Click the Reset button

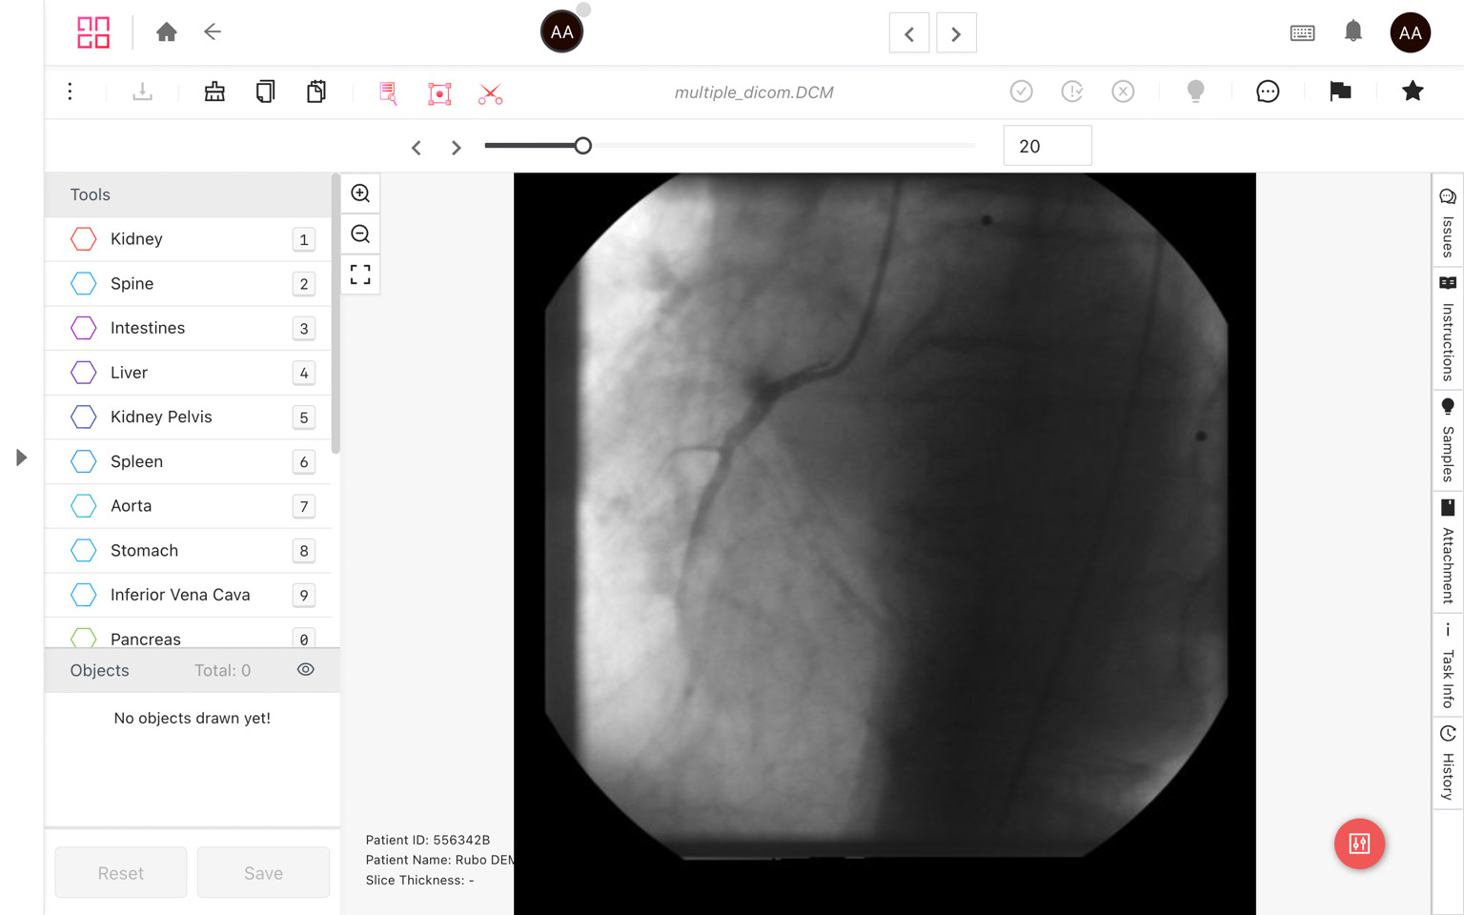121,873
